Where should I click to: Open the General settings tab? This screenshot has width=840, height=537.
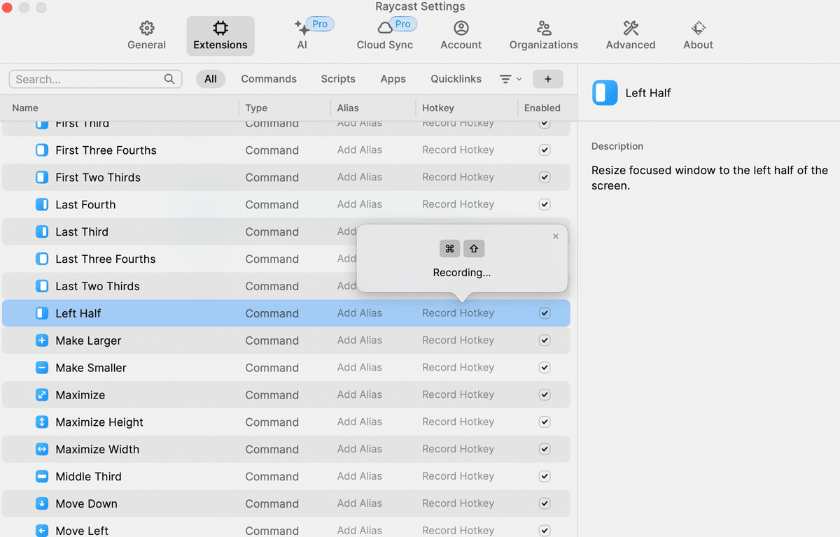[x=146, y=36]
